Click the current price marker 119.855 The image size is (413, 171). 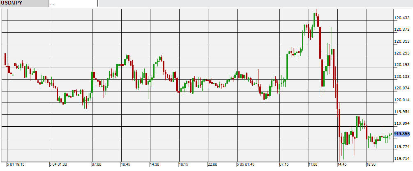pos(402,134)
